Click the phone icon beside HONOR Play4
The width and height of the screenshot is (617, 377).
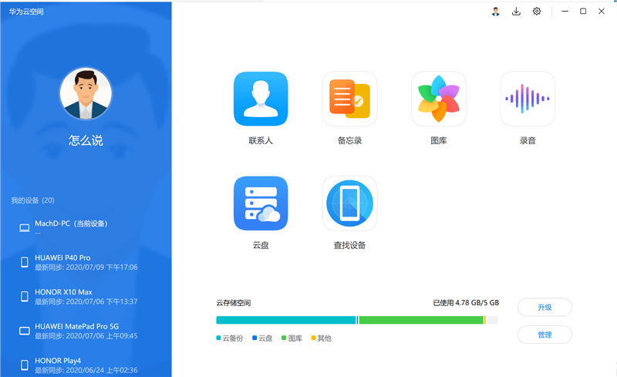pyautogui.click(x=25, y=365)
